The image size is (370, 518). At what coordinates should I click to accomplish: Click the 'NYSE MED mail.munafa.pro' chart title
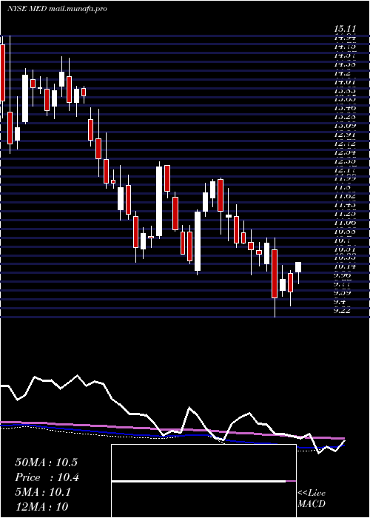pyautogui.click(x=57, y=9)
